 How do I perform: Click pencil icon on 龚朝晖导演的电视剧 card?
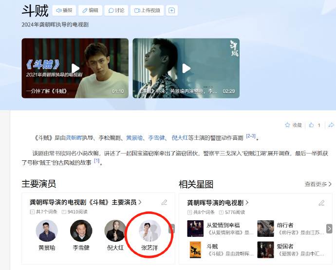point(322,203)
